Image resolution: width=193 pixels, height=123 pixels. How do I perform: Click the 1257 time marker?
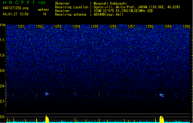(131, 26)
